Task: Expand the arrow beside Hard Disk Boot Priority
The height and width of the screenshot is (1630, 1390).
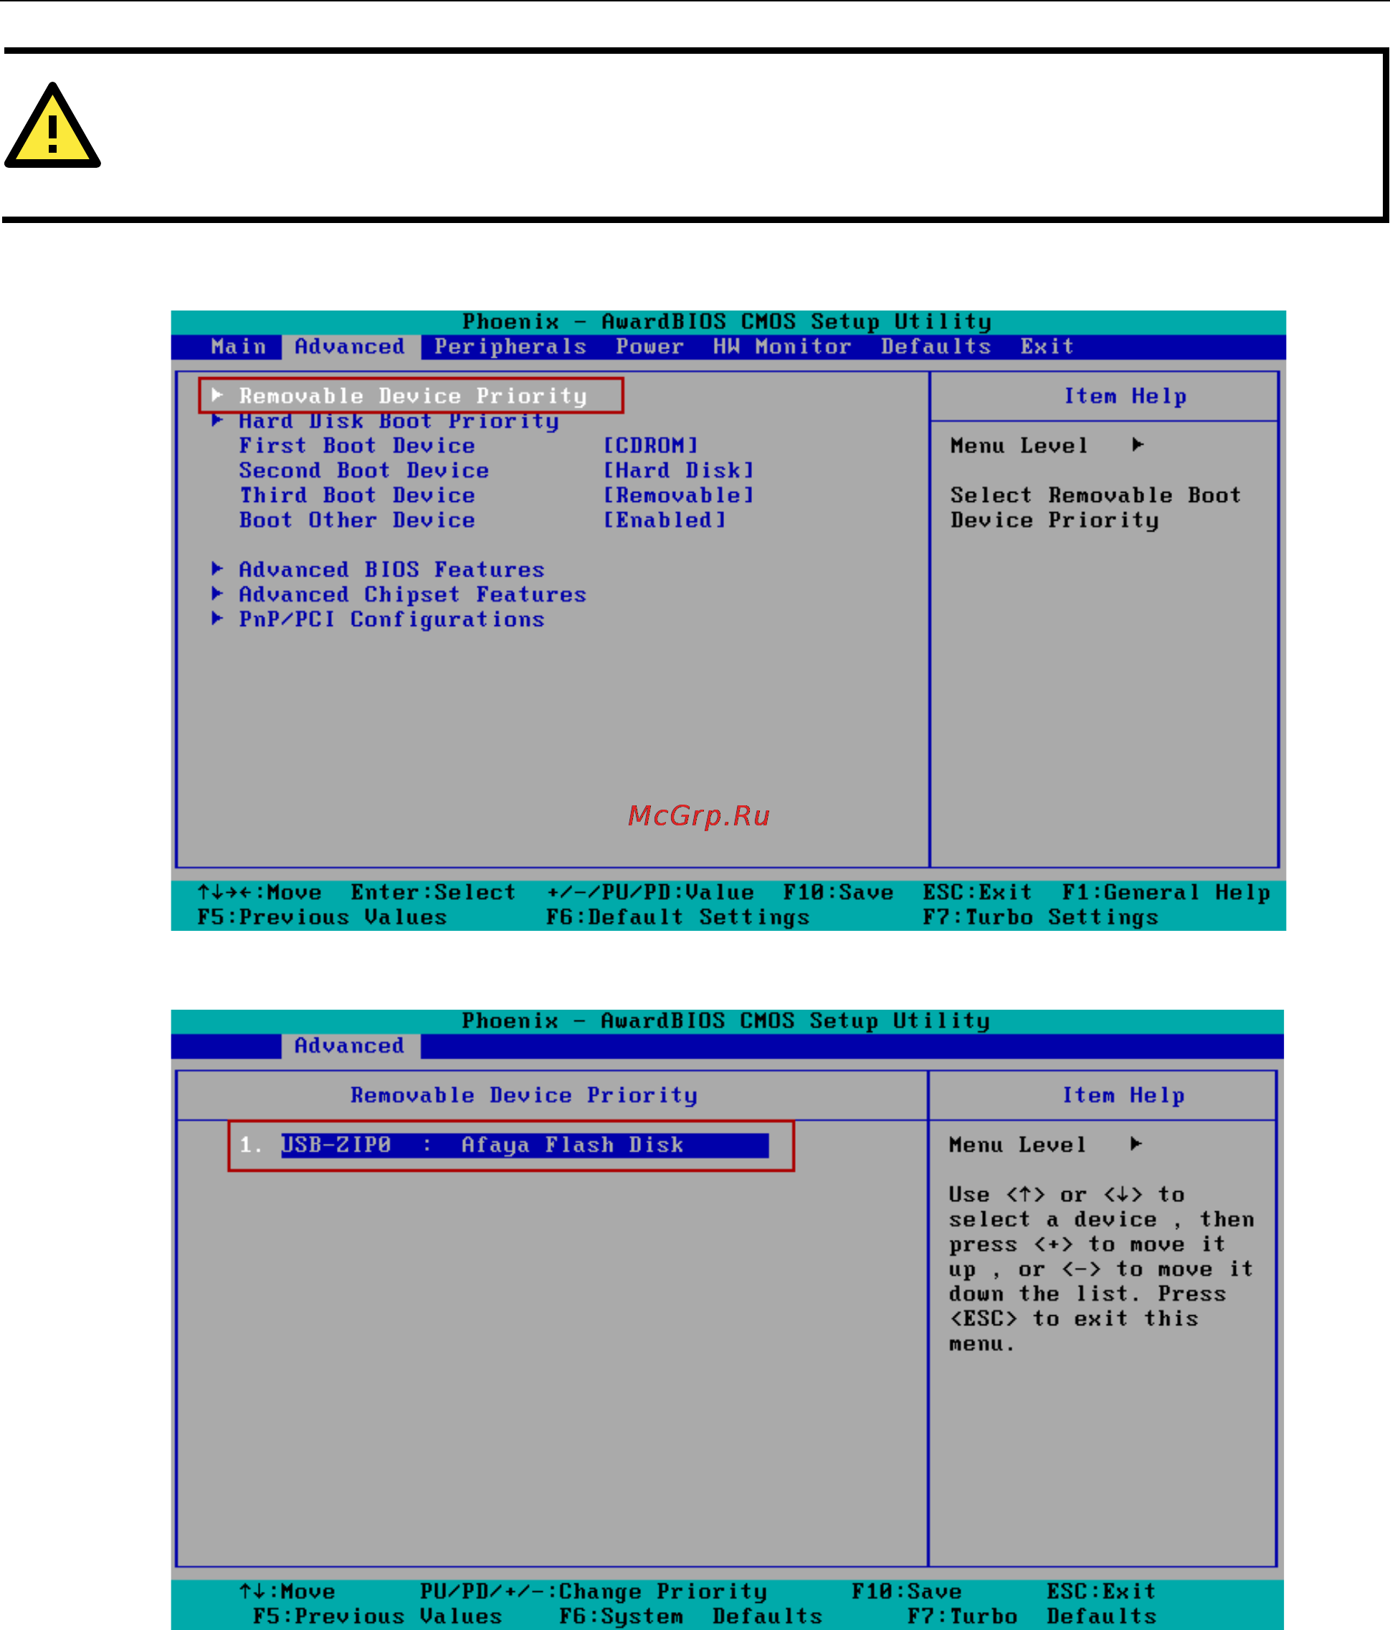Action: 218,420
